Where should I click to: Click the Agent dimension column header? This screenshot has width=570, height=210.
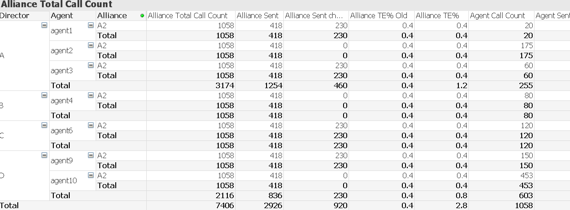(x=62, y=16)
